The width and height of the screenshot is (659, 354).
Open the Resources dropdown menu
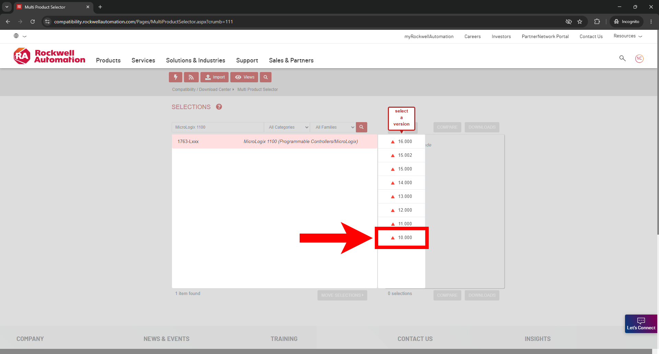tap(628, 36)
